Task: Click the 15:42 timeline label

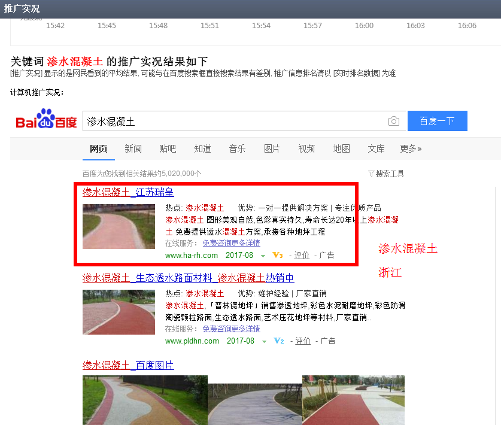Action: 55,26
